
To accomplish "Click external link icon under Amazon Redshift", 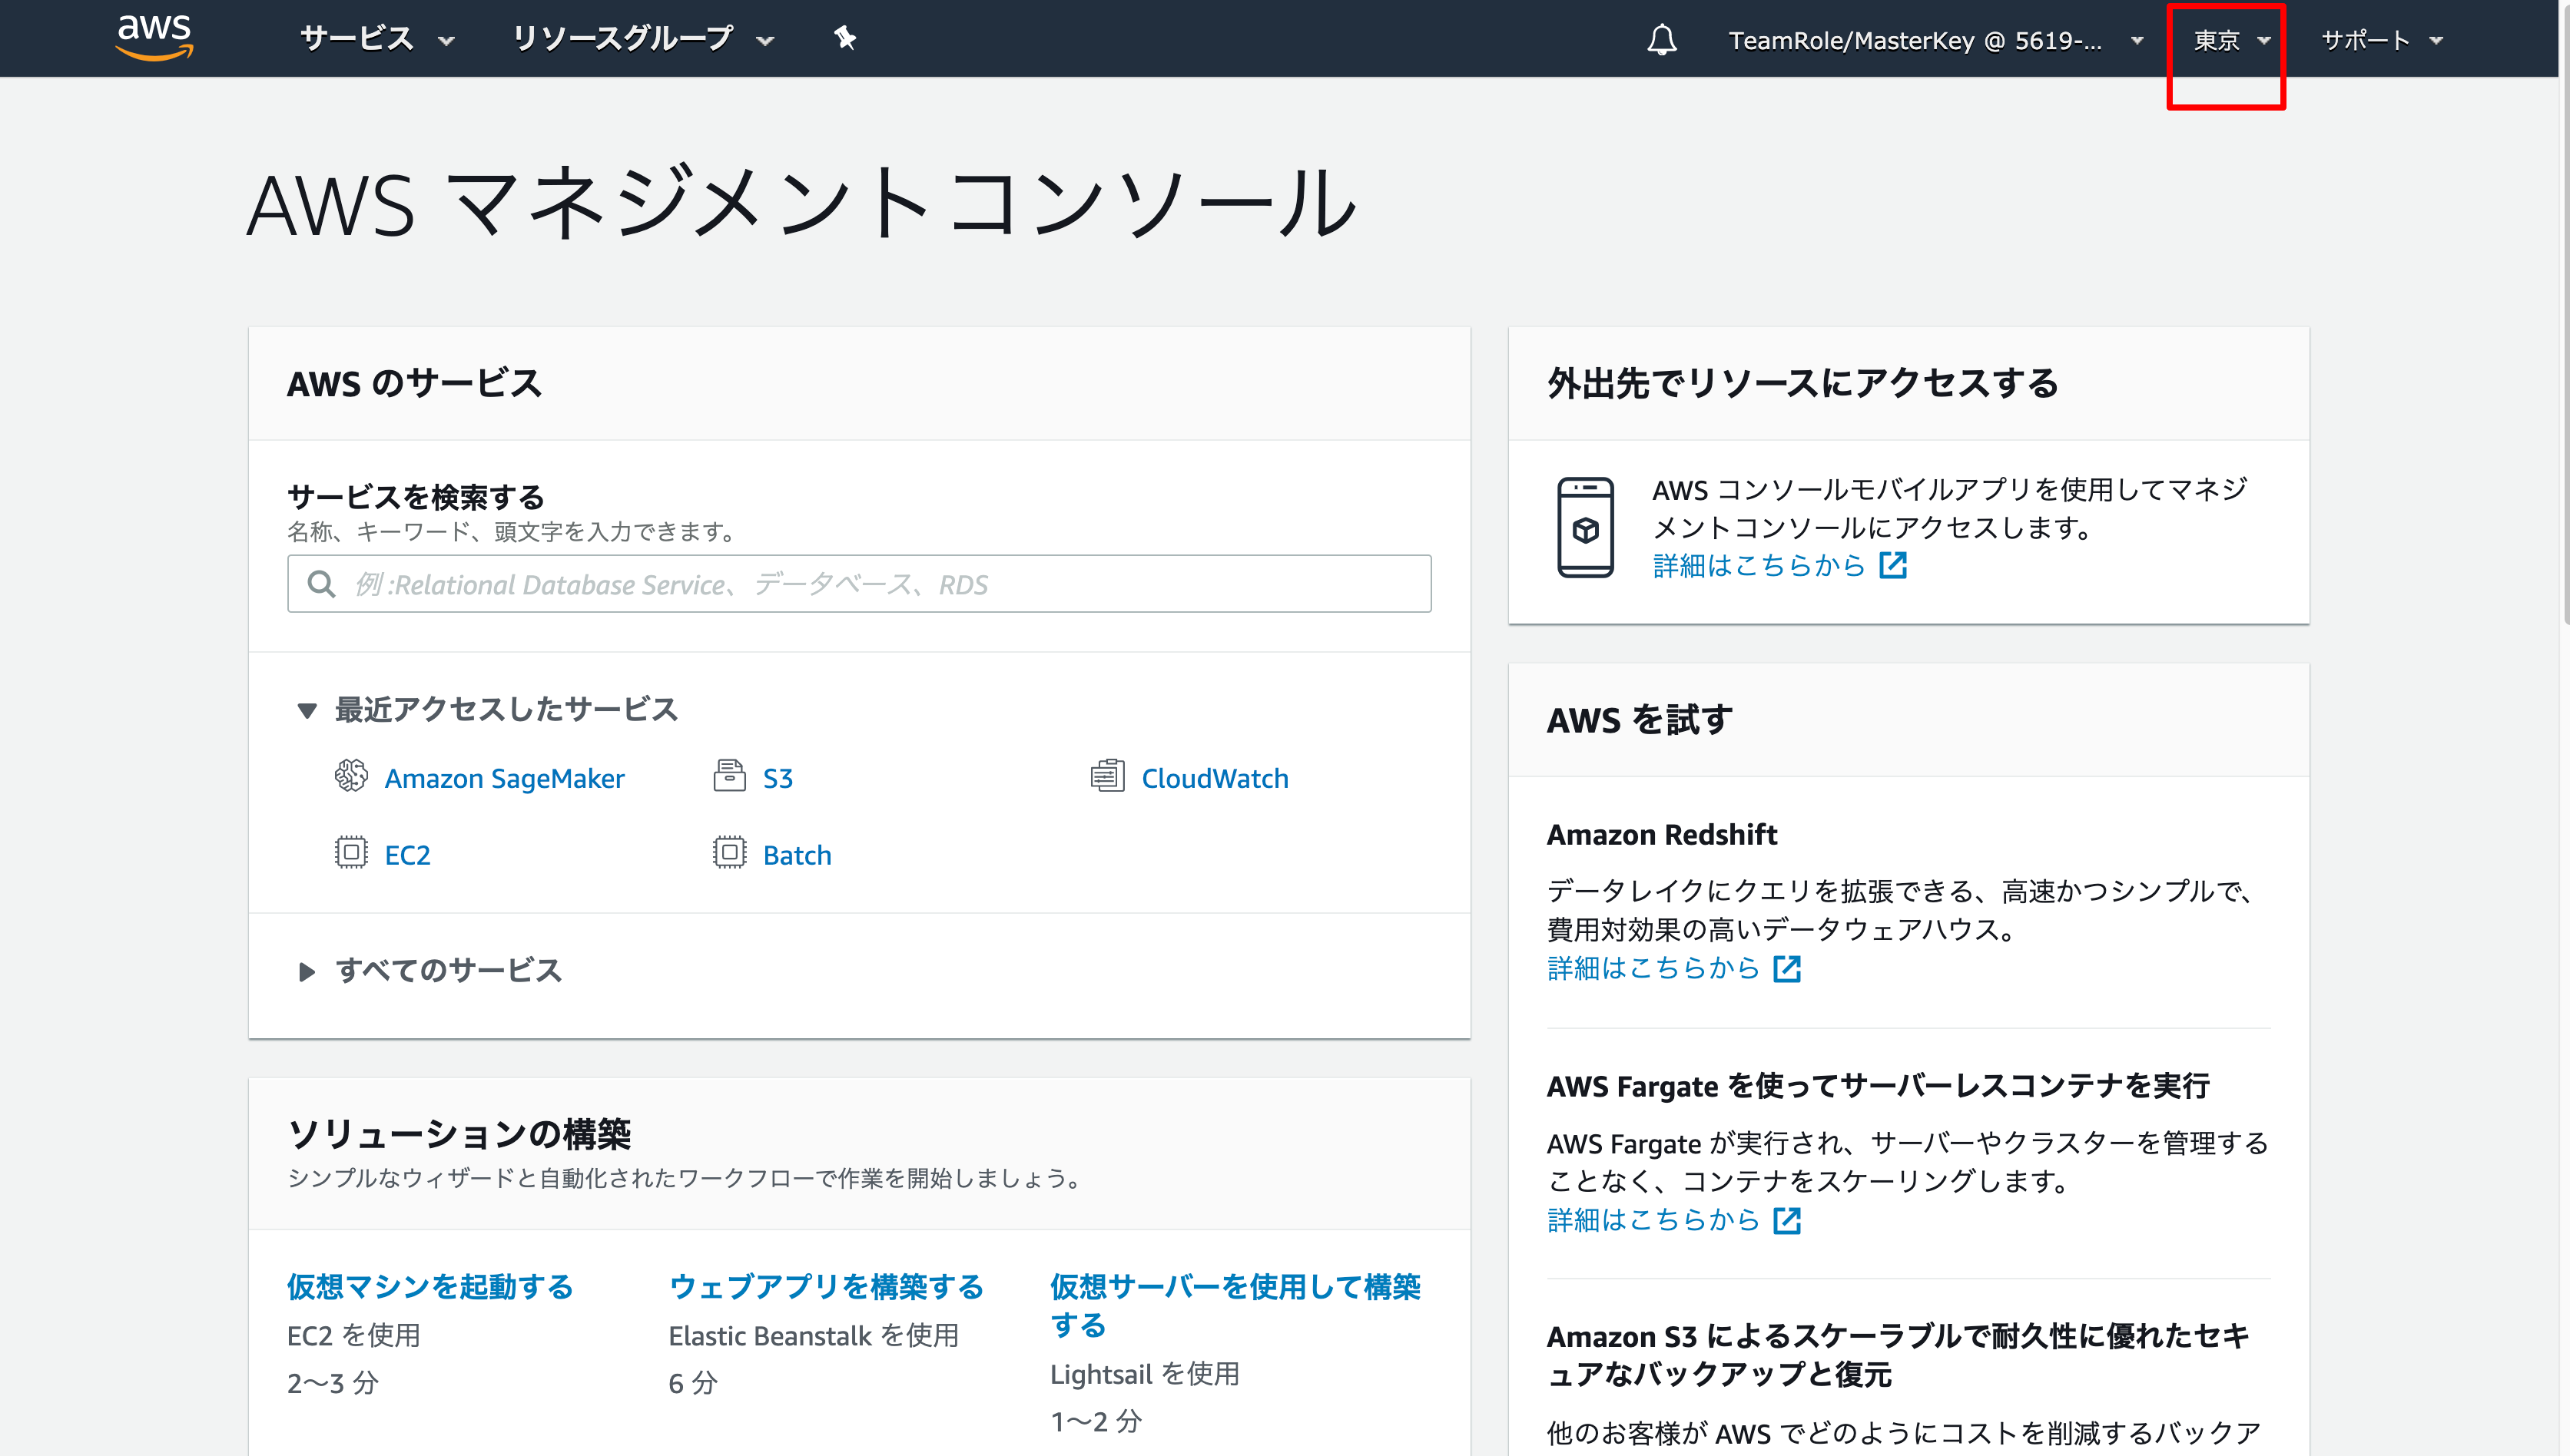I will pyautogui.click(x=1786, y=969).
